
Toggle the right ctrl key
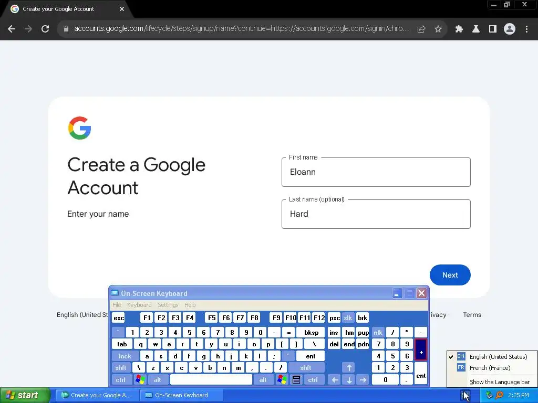click(x=313, y=380)
